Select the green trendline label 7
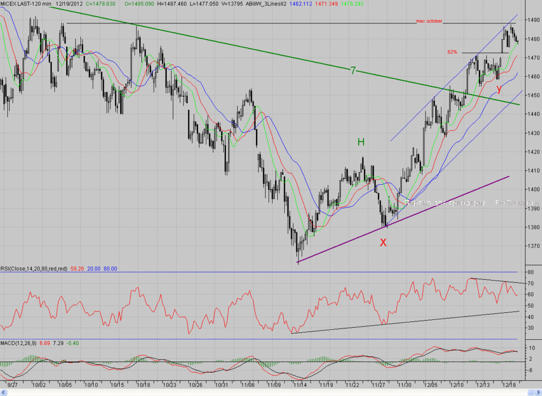Screen dimensions: 542x396 (x=353, y=70)
